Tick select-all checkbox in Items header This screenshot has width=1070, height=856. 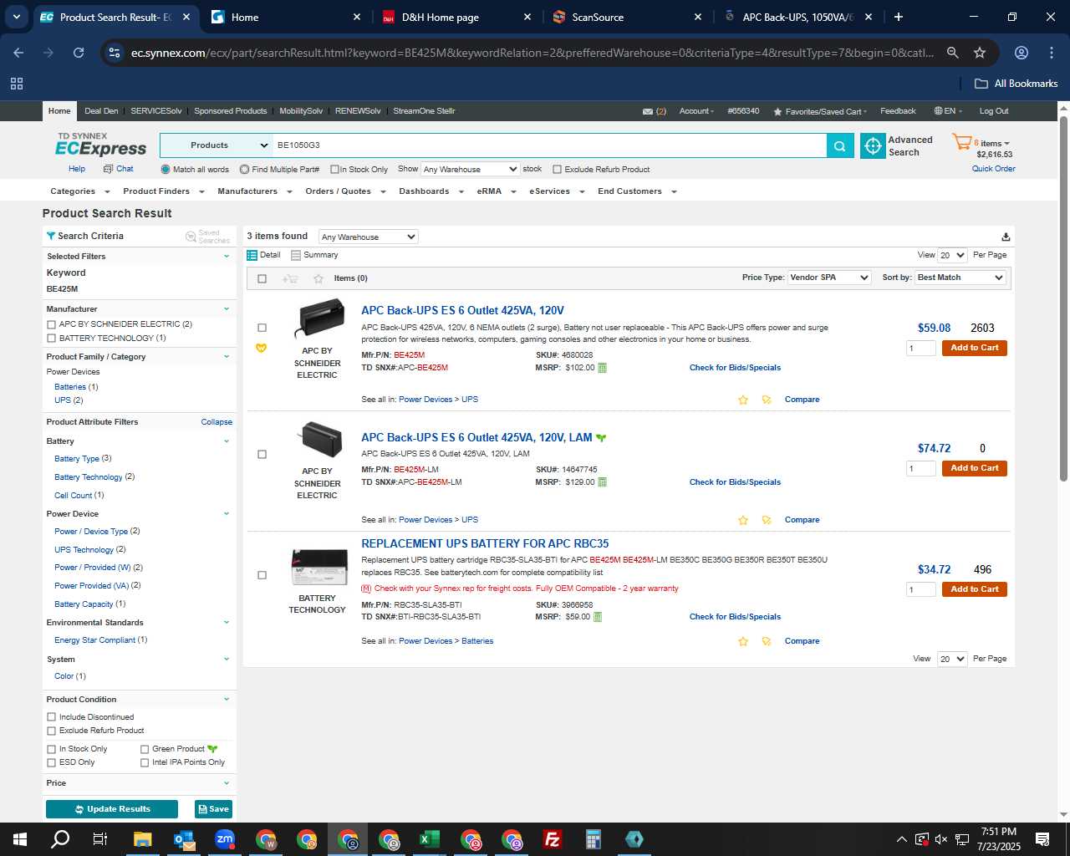pos(262,278)
